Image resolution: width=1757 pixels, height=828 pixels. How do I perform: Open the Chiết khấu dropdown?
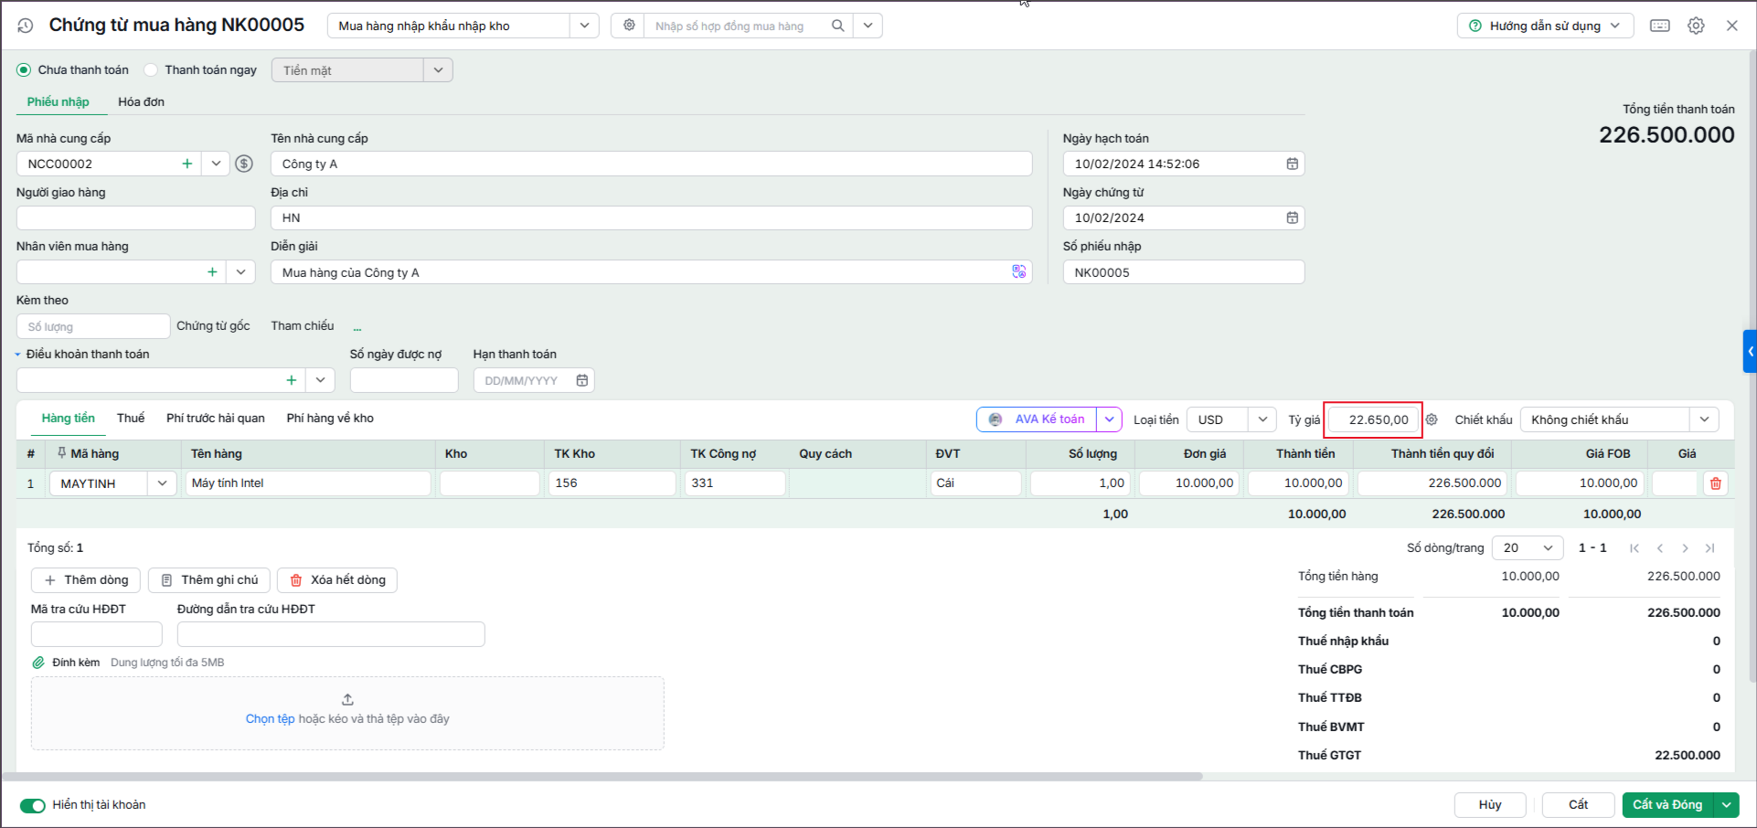pyautogui.click(x=1705, y=419)
